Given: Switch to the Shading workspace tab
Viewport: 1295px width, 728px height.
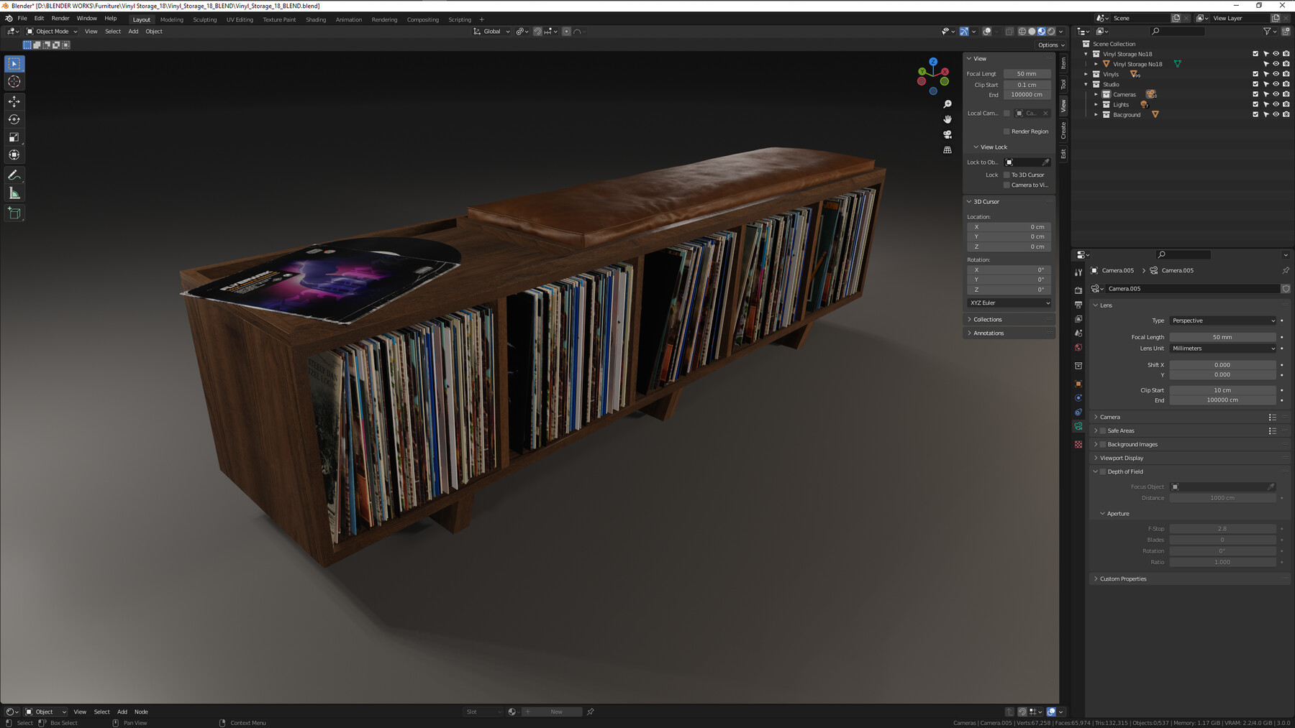Looking at the screenshot, I should point(315,19).
